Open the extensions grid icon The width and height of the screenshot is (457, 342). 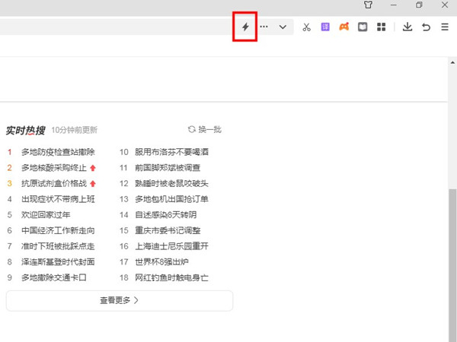382,27
